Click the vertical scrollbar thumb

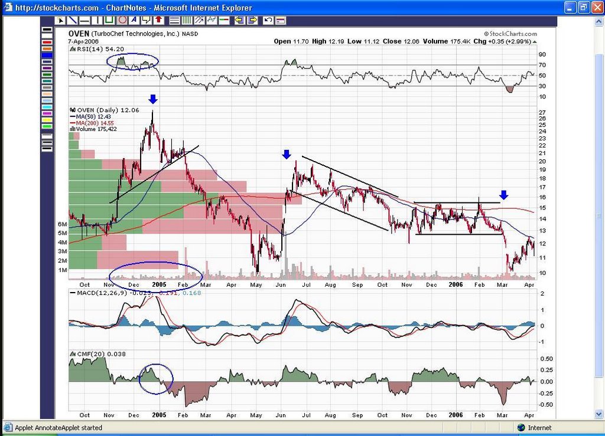[x=599, y=216]
